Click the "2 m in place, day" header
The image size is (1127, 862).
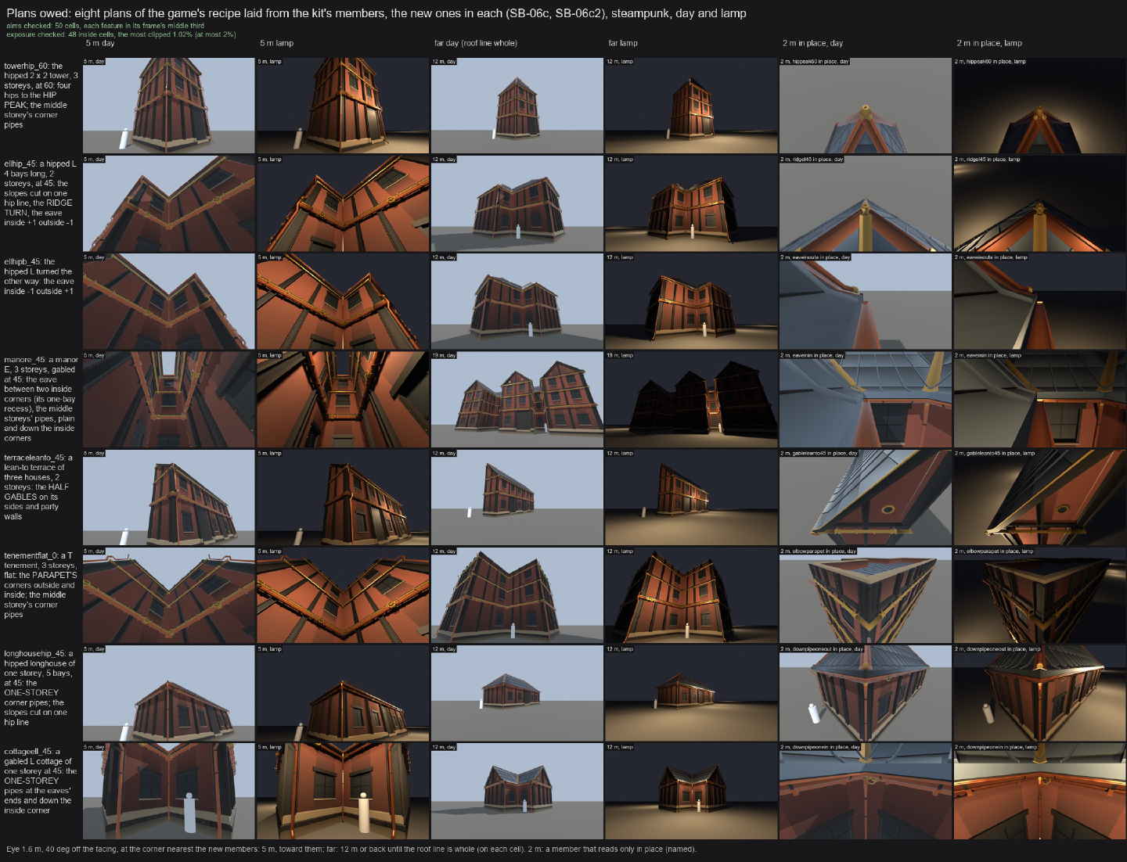812,43
